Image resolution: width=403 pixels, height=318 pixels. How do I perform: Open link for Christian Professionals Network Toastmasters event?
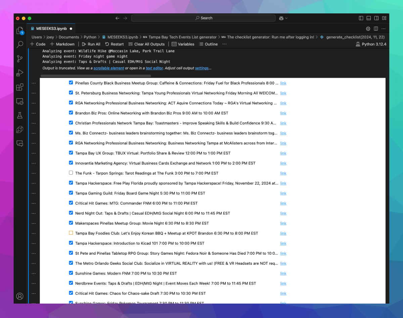283,123
